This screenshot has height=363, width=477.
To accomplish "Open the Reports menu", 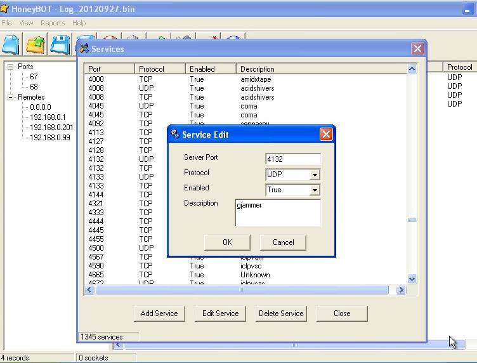I will 53,23.
